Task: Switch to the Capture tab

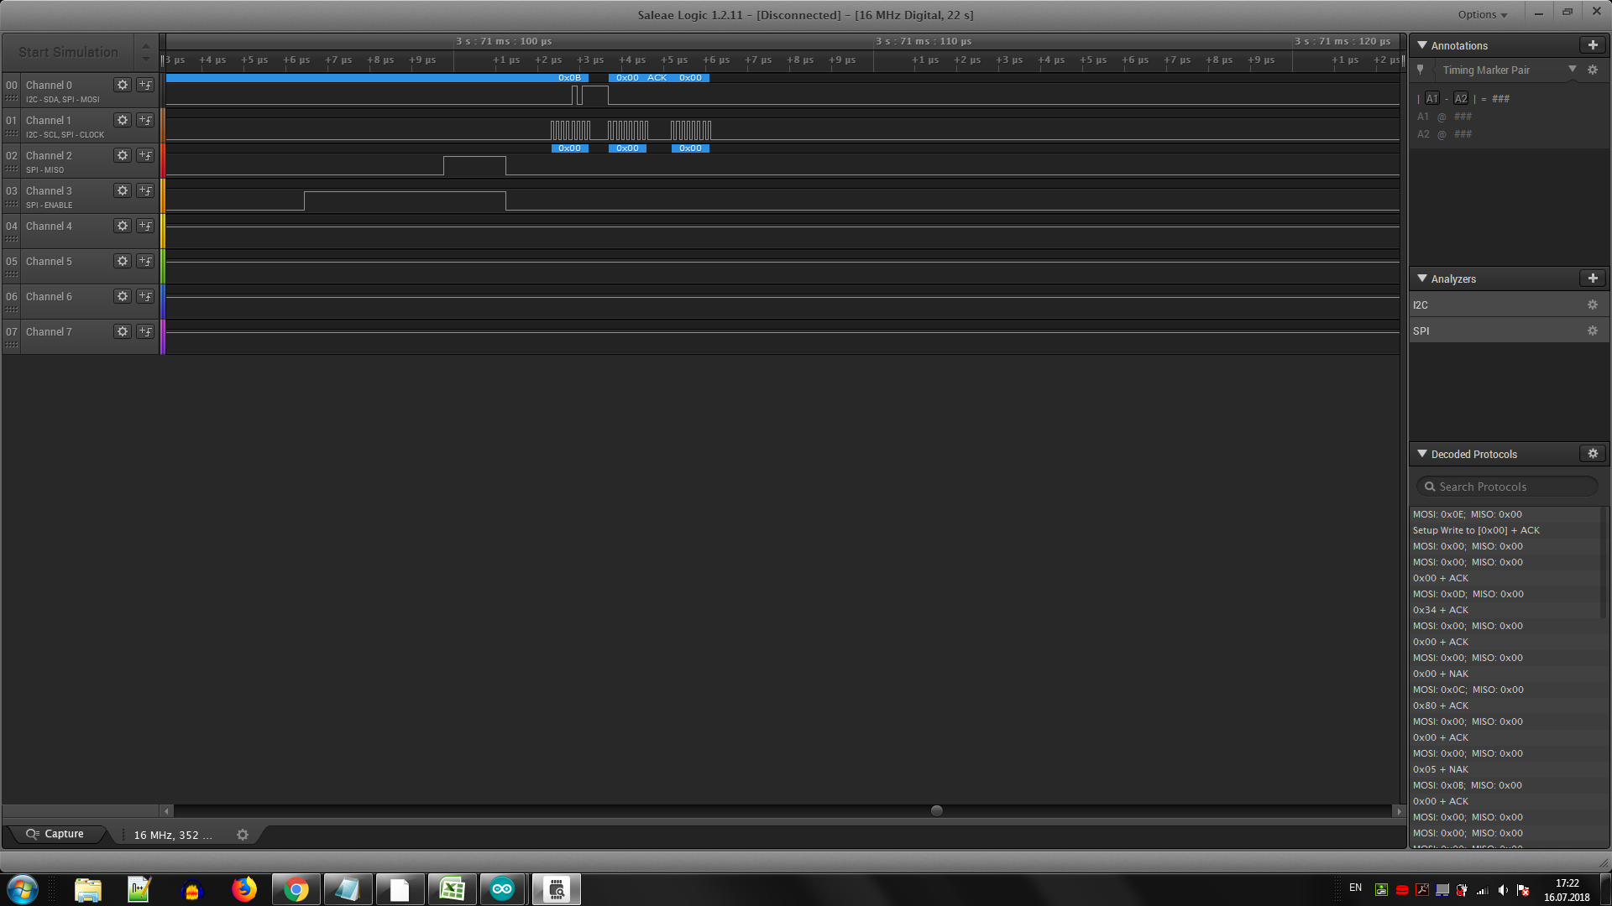Action: tap(55, 834)
